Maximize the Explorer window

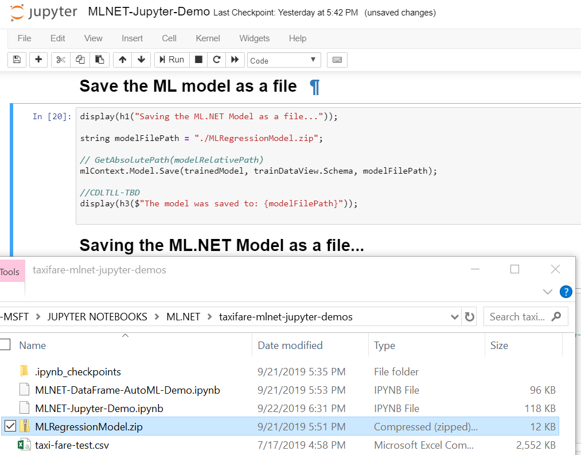514,269
